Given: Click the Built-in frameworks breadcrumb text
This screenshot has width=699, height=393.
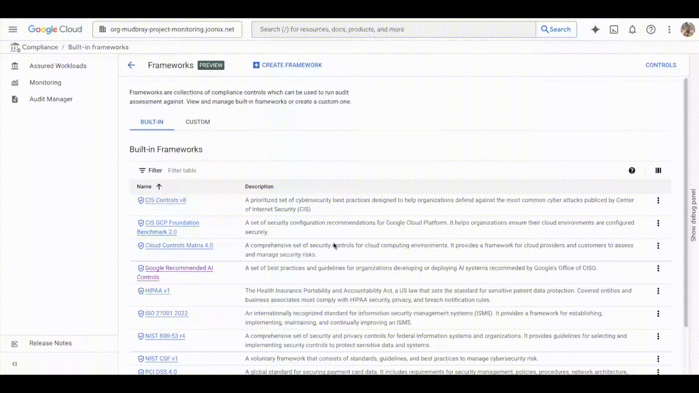Looking at the screenshot, I should coord(98,47).
